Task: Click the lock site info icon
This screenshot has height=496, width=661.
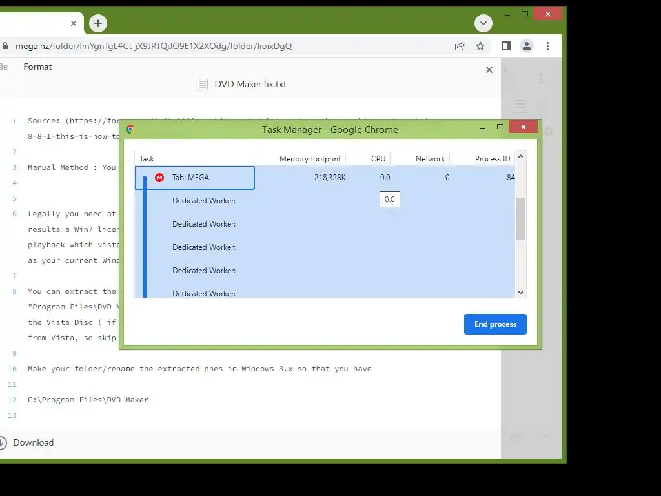Action: pos(5,46)
